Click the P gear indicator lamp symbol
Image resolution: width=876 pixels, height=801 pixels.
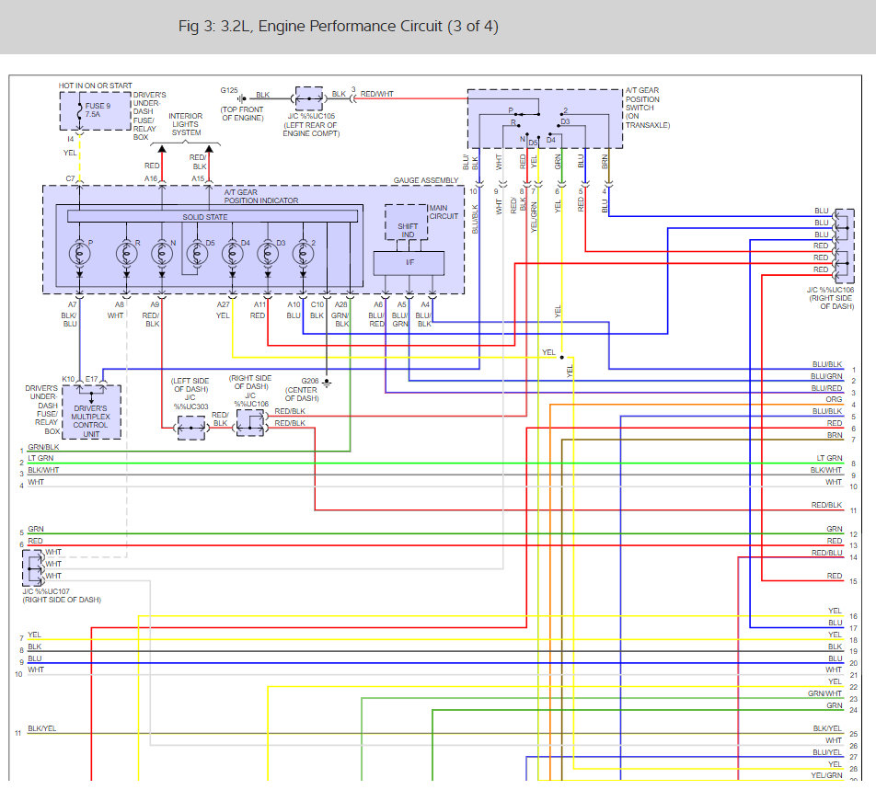pyautogui.click(x=79, y=254)
